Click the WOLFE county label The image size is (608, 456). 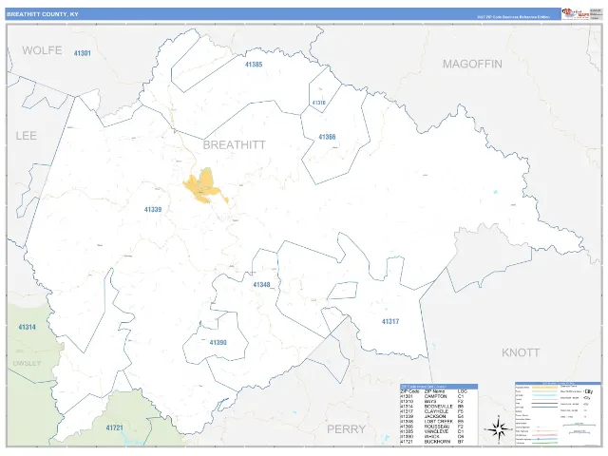point(42,50)
